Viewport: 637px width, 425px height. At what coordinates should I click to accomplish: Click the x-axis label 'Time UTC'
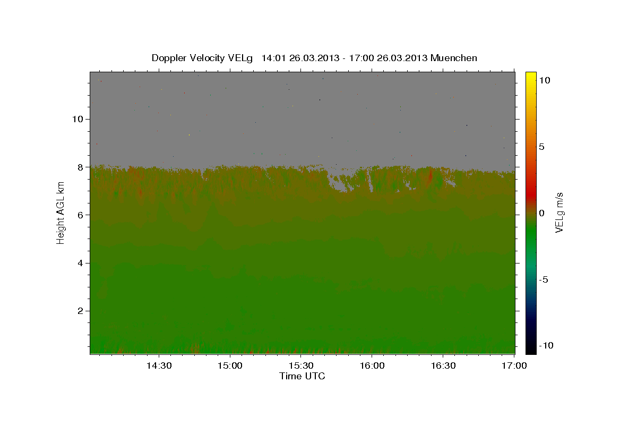(x=302, y=376)
